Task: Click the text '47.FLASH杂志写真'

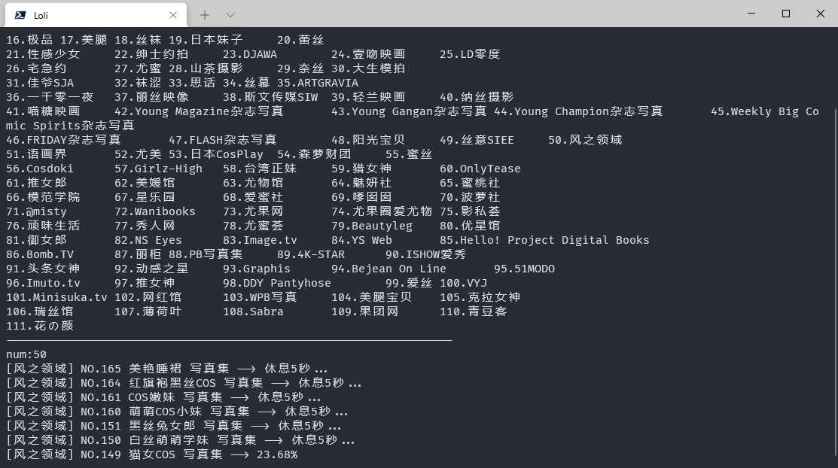Action: pos(223,140)
